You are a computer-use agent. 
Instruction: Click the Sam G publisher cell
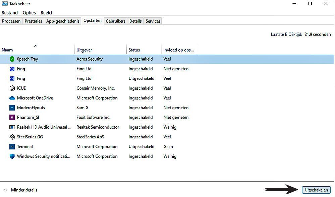82,108
